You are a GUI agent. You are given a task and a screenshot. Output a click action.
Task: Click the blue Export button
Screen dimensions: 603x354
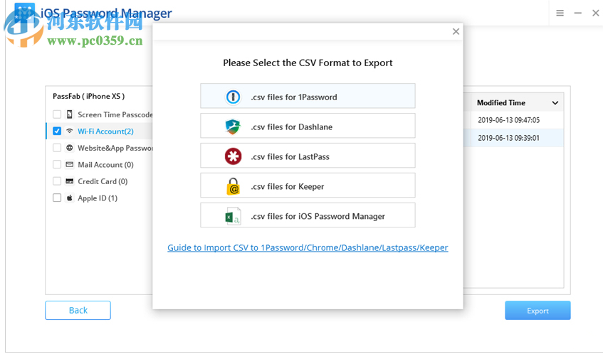[x=538, y=310]
